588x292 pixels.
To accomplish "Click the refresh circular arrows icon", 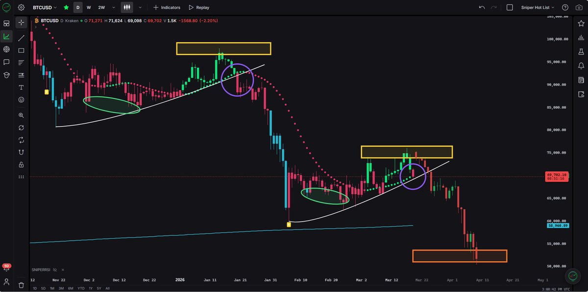I will click(x=21, y=128).
